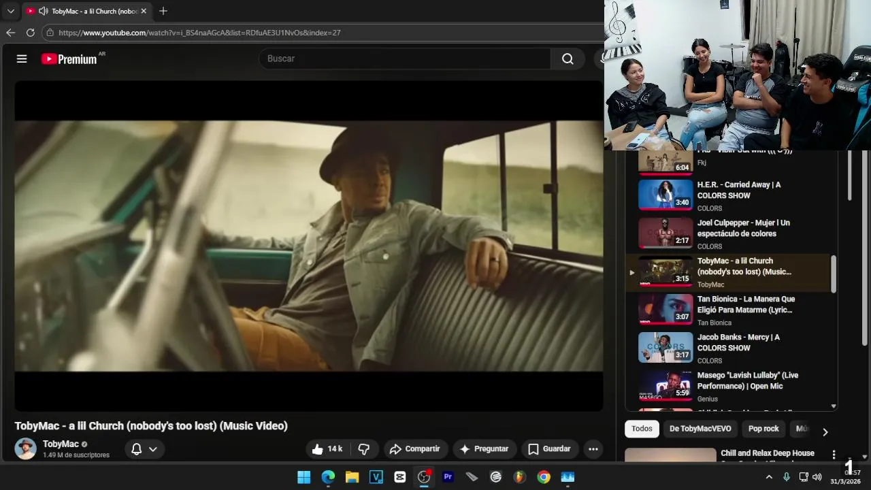
Task: Click Genius channel name in playlist
Action: [708, 399]
